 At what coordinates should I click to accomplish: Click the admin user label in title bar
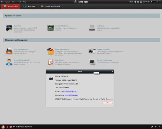(x=131, y=2)
